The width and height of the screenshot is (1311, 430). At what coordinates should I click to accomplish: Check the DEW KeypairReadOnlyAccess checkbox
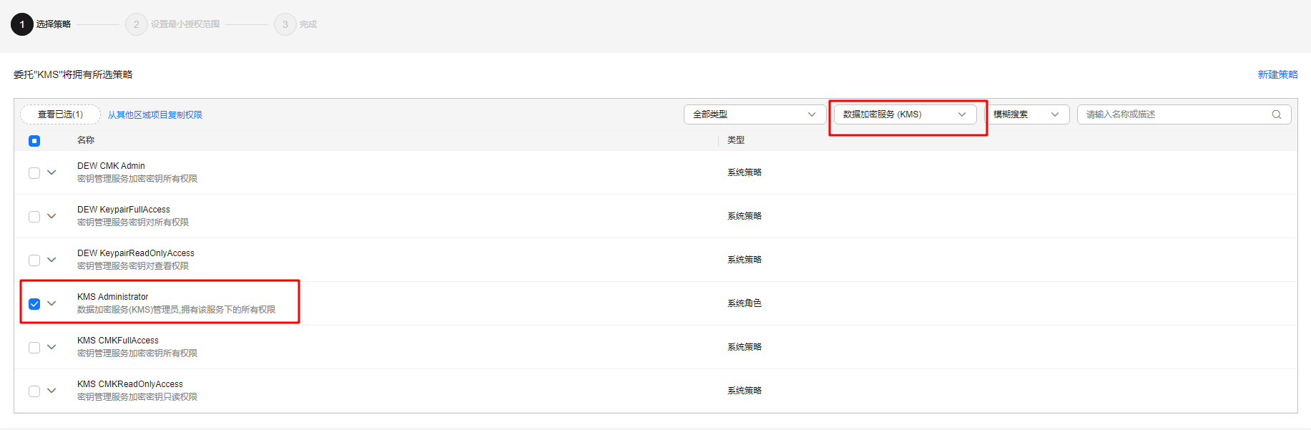coord(34,260)
